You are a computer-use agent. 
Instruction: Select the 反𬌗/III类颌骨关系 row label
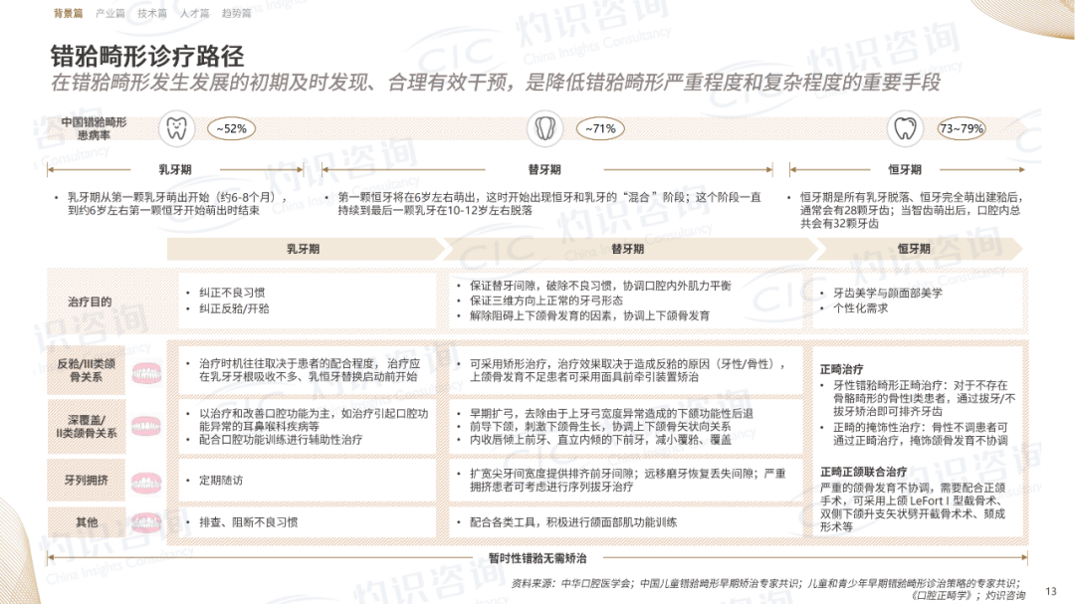[x=86, y=370]
